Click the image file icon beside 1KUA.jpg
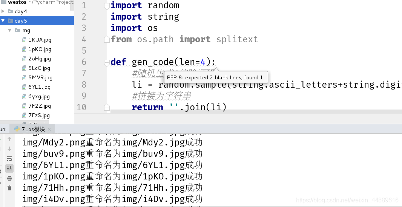 click(x=24, y=40)
